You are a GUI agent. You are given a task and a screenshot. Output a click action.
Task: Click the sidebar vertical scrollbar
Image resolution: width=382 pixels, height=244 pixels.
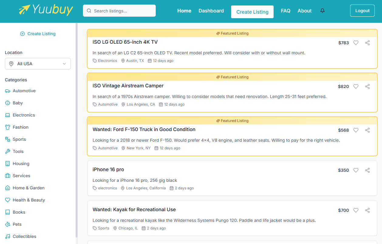pyautogui.click(x=77, y=130)
